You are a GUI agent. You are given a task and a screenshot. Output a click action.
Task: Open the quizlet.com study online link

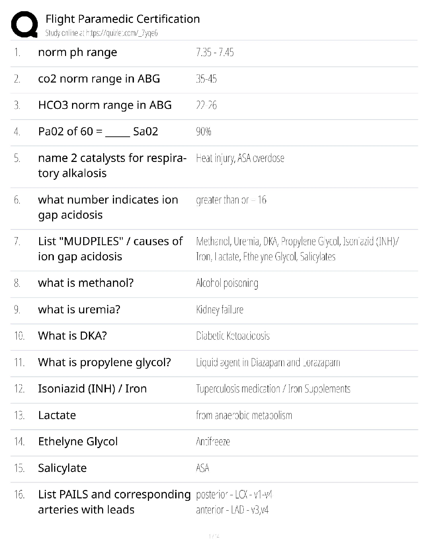click(101, 33)
